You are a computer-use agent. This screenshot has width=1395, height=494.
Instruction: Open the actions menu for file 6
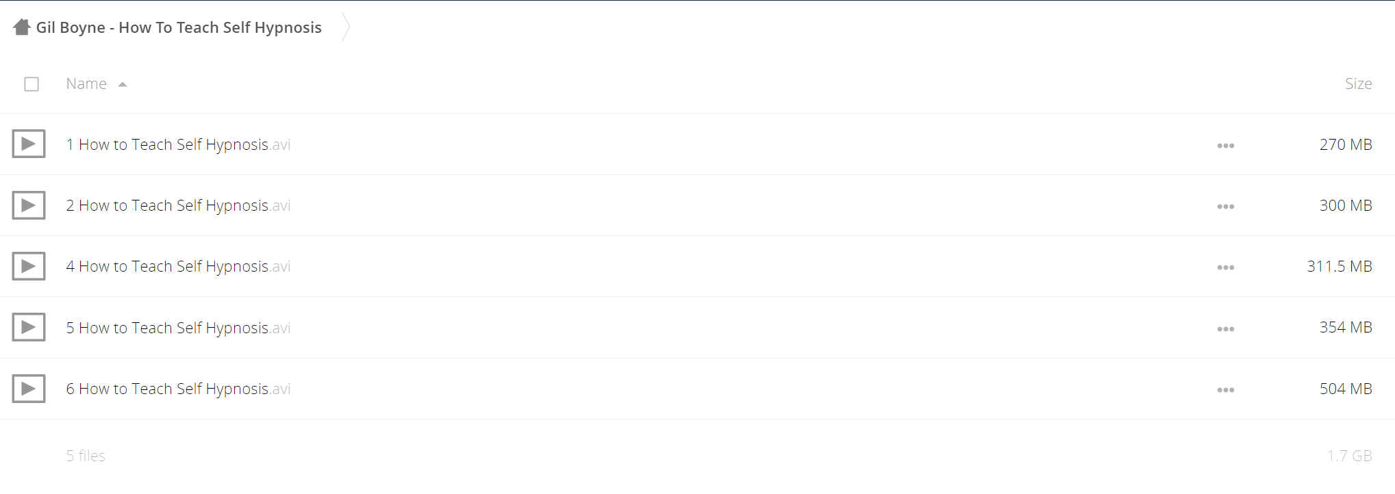tap(1226, 390)
